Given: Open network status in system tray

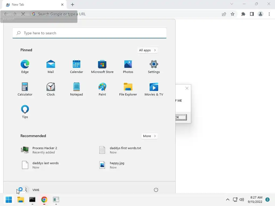Looking at the screenshot, I should click(235, 200).
